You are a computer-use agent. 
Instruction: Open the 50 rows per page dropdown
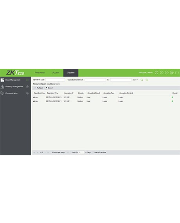[60, 153]
